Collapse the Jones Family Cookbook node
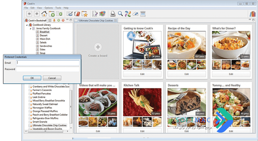Screen dimensions: 258x141 pos(30,28)
